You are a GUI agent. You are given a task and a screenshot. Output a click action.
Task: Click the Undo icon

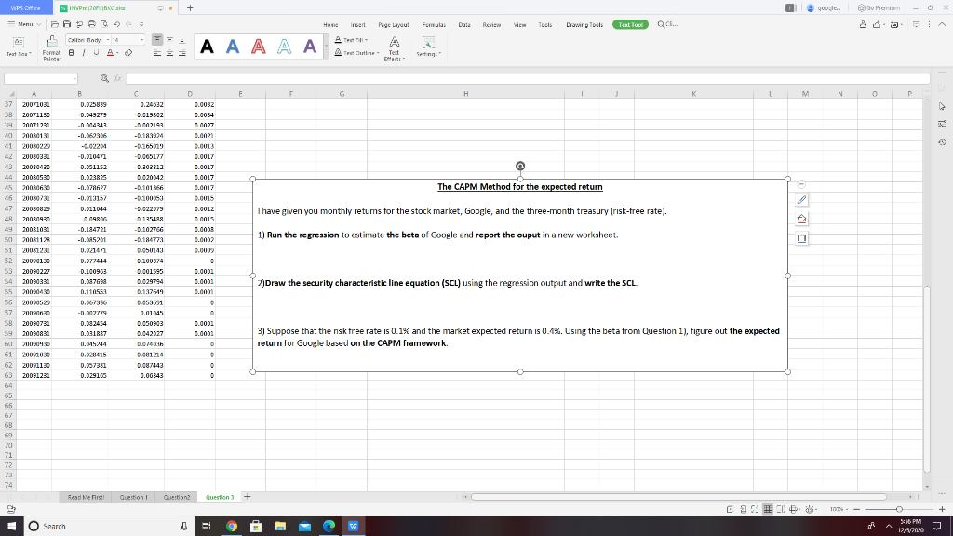tap(116, 24)
